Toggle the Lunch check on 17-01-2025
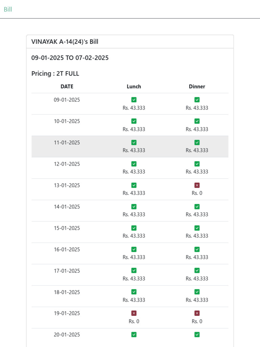The width and height of the screenshot is (260, 347). coord(134,270)
